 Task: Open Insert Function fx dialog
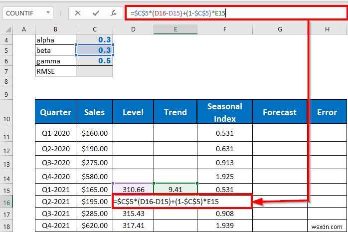(114, 13)
